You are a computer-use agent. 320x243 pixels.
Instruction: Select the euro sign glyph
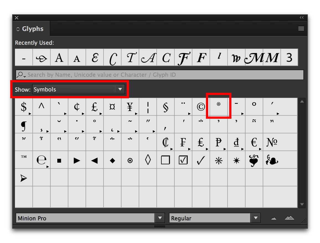[254, 142]
